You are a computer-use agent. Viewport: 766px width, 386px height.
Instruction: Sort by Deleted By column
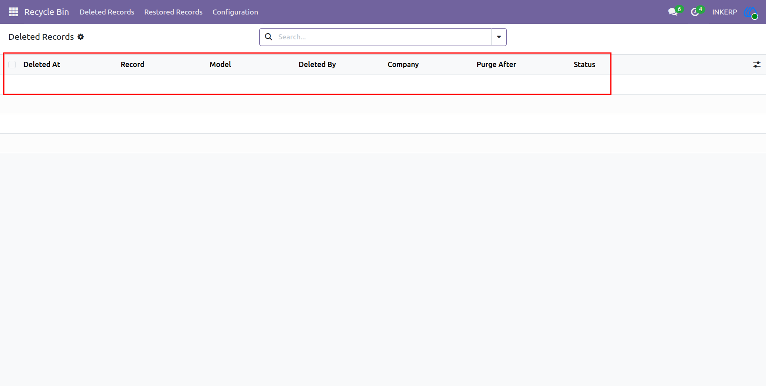pyautogui.click(x=317, y=65)
